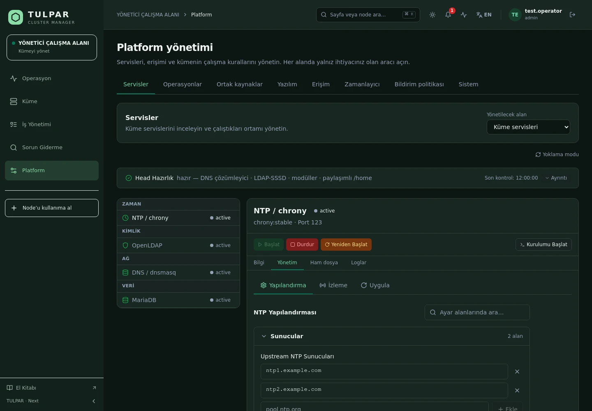Select MariaDB service row
The height and width of the screenshot is (411, 592).
[x=178, y=300]
